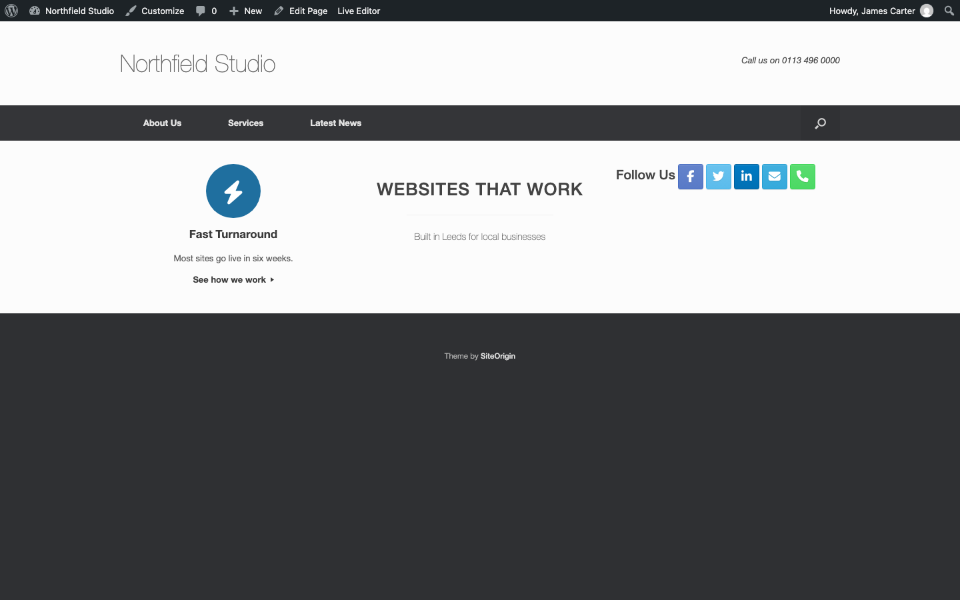Open the Twitter social icon
960x600 pixels.
[719, 177]
